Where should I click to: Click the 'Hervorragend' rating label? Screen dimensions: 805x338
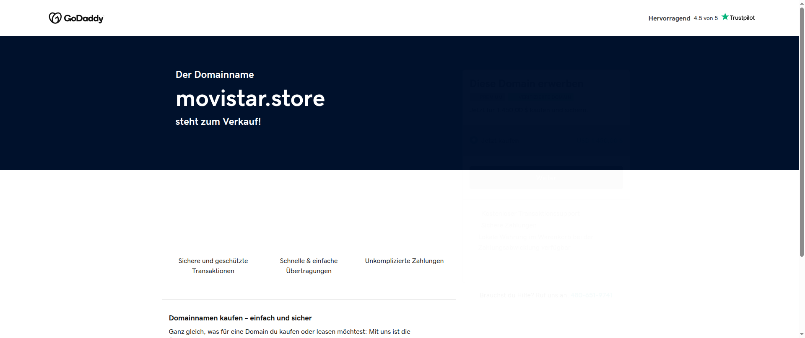pyautogui.click(x=669, y=18)
